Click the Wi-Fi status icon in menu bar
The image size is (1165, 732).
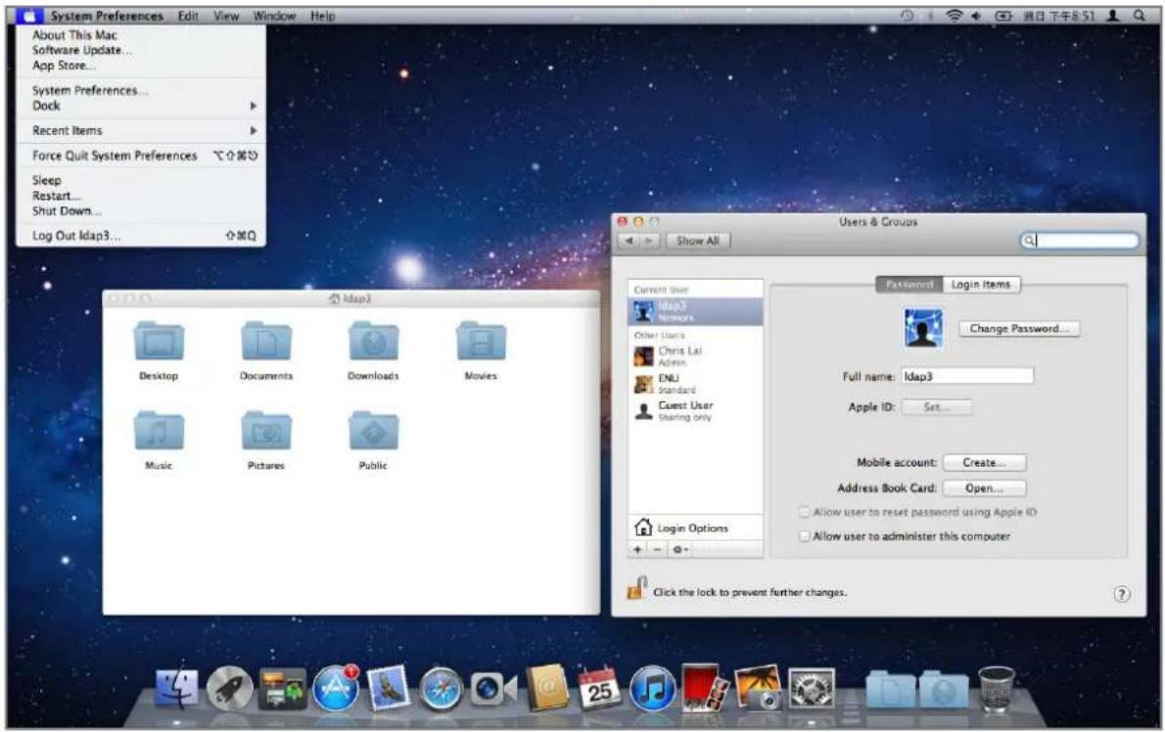954,16
